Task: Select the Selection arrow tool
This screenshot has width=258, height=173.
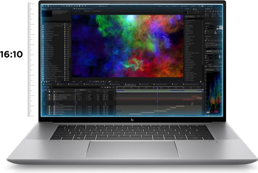Action: tap(46, 6)
